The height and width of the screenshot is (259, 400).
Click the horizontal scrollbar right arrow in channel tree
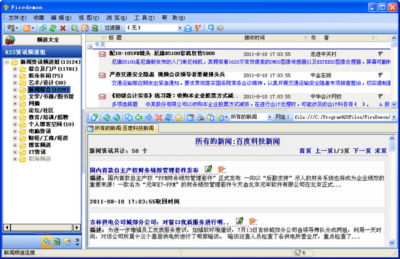click(x=77, y=227)
